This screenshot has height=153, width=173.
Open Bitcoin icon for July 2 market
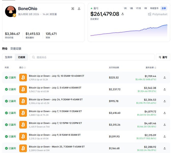[x=23, y=89]
